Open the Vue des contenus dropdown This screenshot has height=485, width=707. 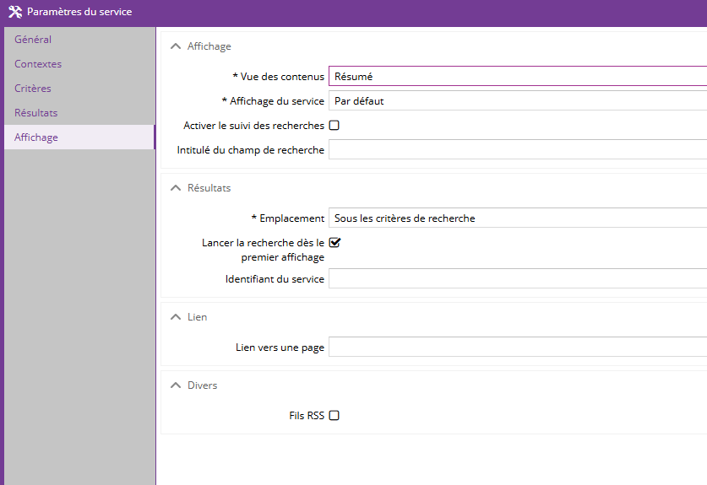pos(517,77)
